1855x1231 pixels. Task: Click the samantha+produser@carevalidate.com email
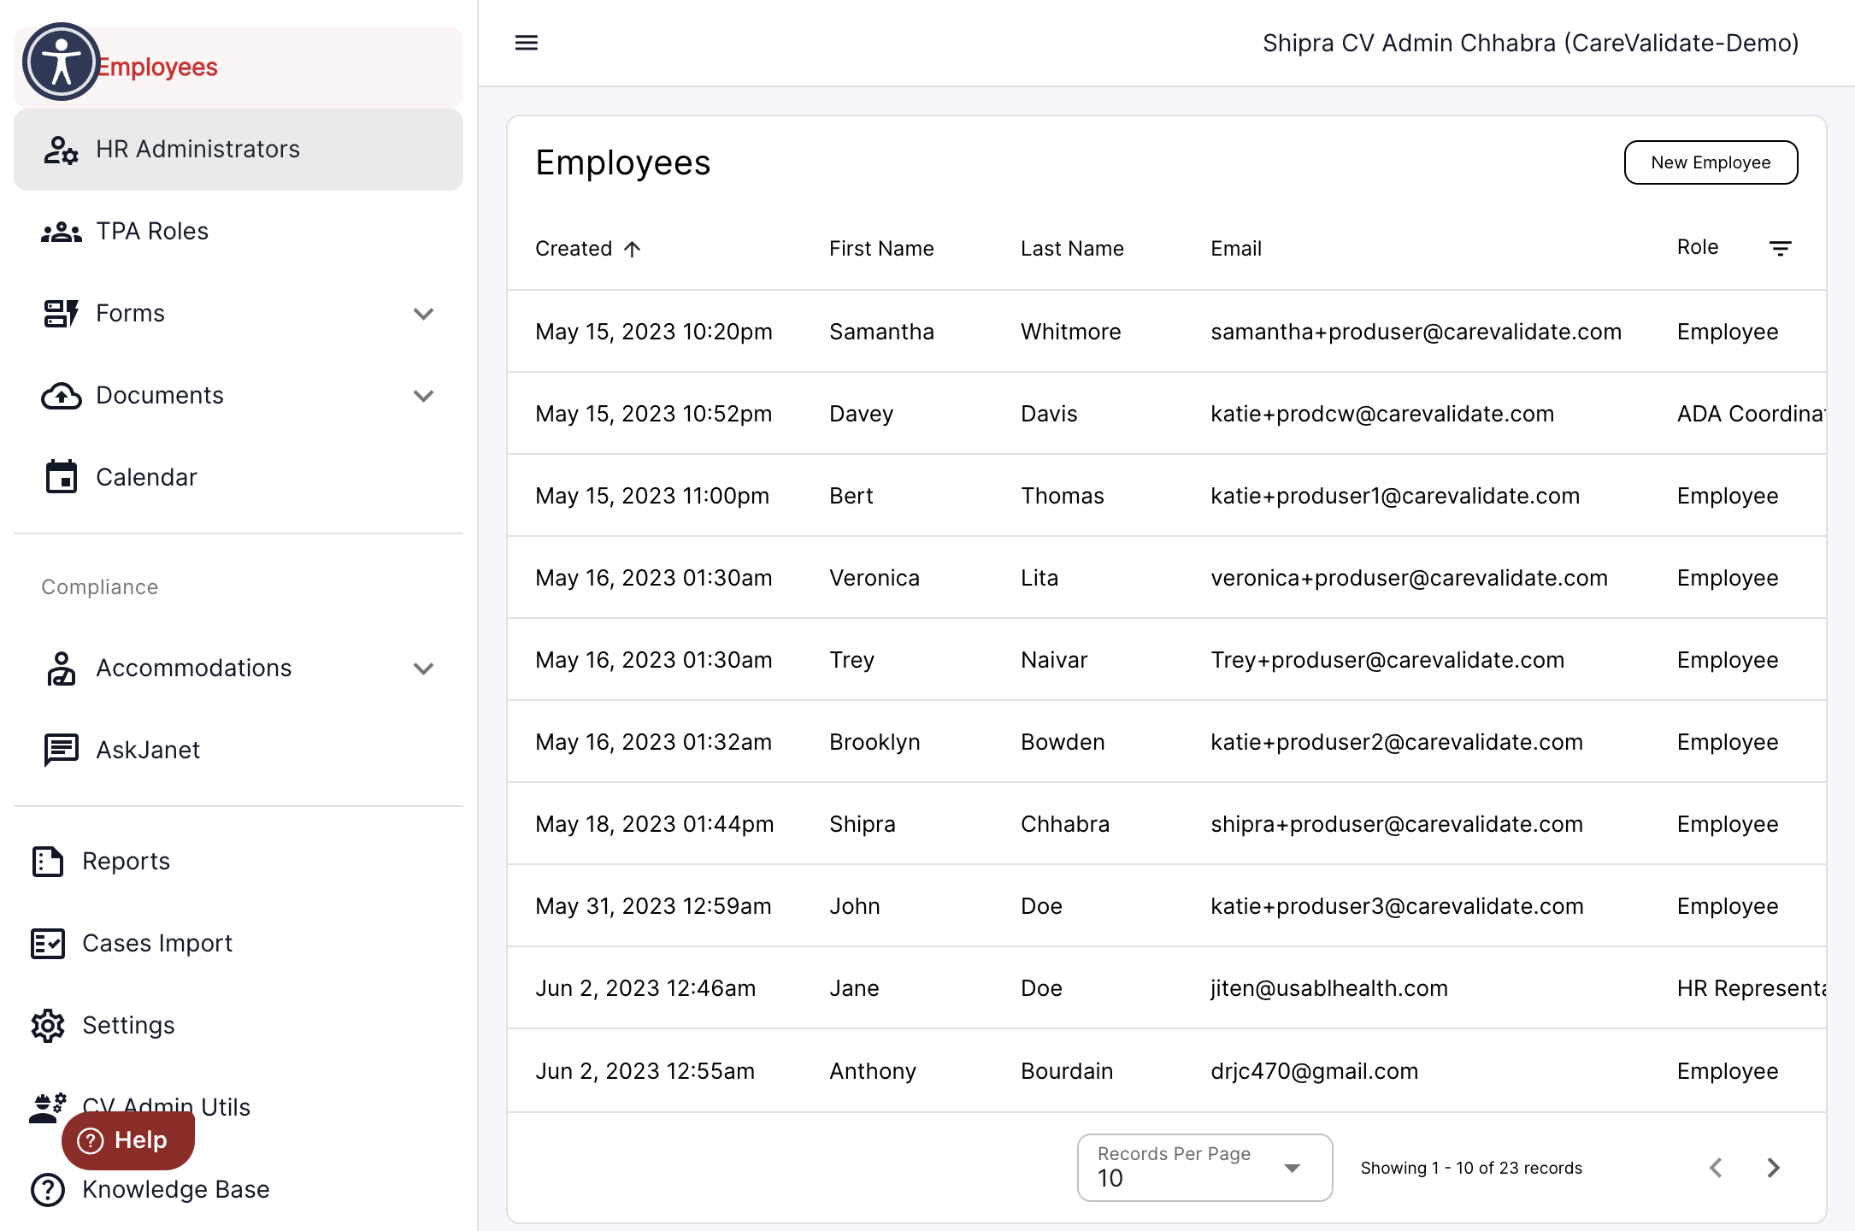click(1416, 332)
